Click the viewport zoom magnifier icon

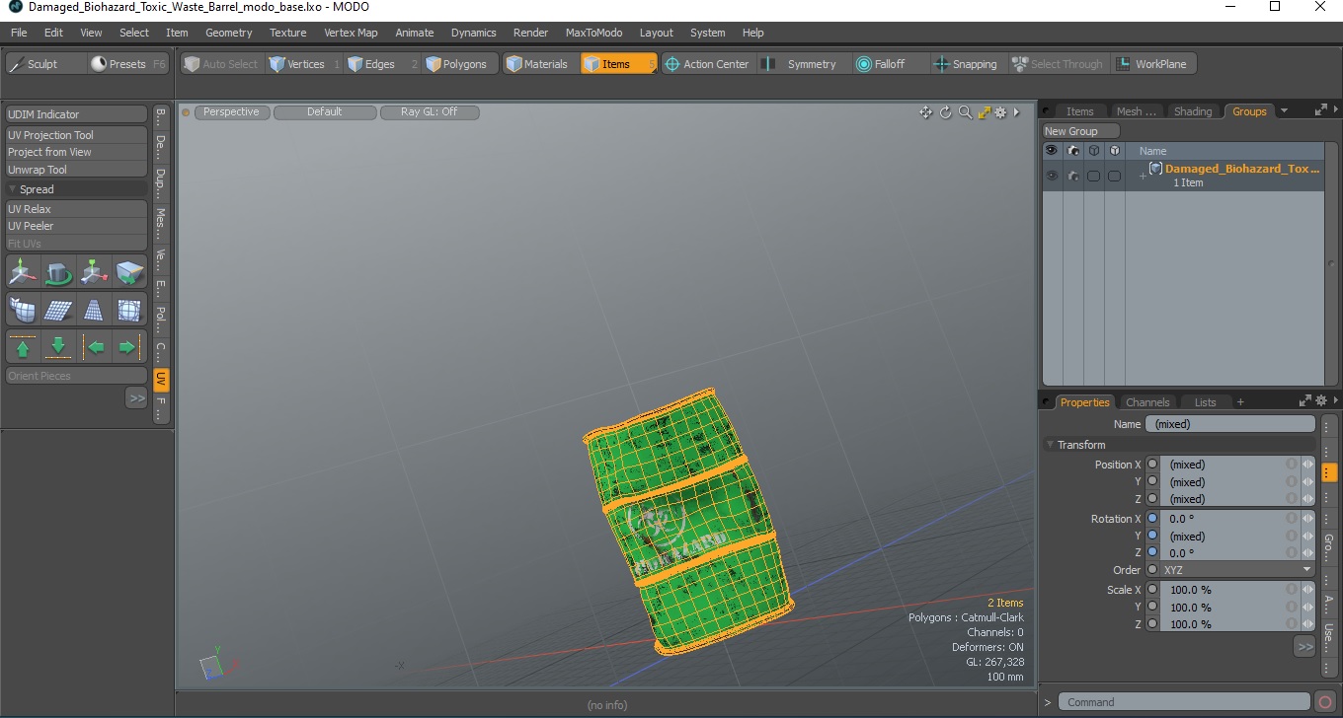click(x=966, y=112)
